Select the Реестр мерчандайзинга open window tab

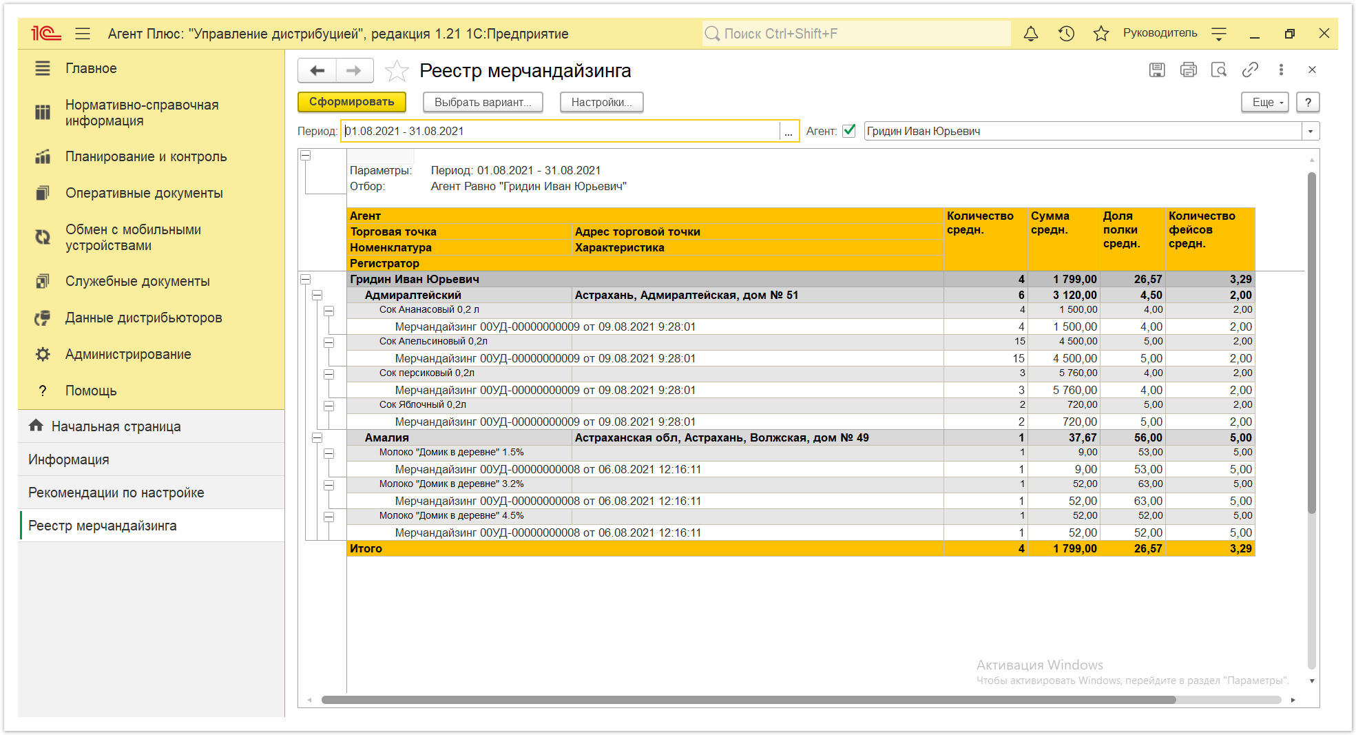[151, 526]
